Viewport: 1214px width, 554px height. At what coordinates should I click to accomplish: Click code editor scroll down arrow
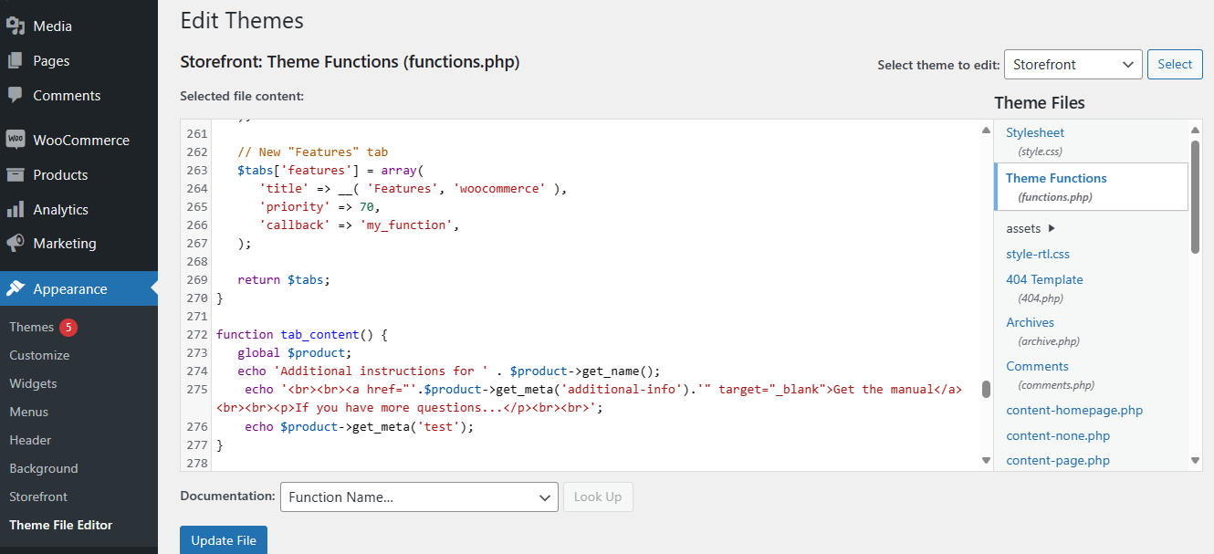pyautogui.click(x=986, y=460)
